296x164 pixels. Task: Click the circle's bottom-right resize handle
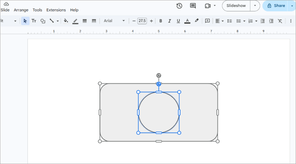point(179,133)
